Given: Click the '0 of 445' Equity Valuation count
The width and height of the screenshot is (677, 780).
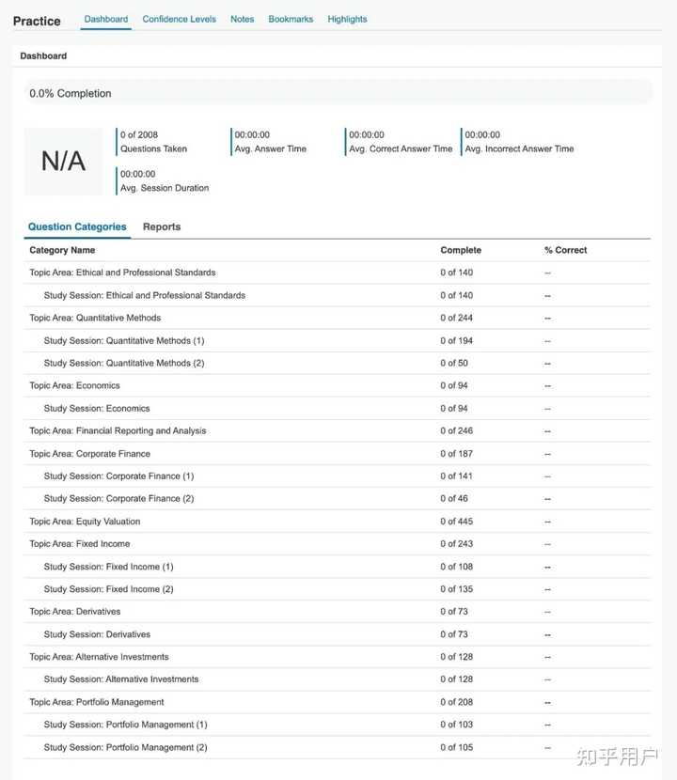Looking at the screenshot, I should coord(456,522).
